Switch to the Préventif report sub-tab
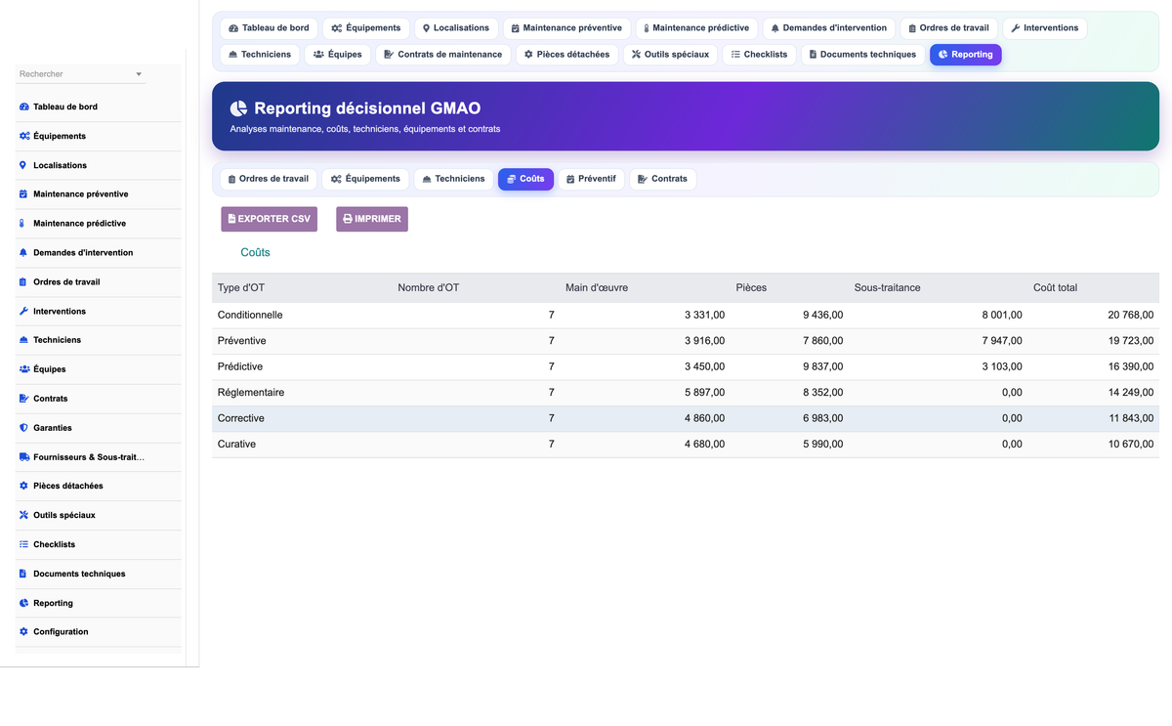The width and height of the screenshot is (1172, 726). [x=592, y=179]
